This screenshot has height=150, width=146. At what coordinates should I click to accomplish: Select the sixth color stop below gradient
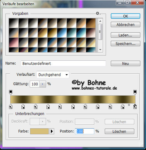[x=73, y=107]
